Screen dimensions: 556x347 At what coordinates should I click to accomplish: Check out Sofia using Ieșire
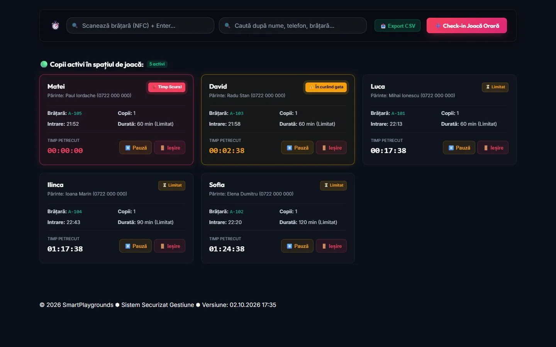pos(331,246)
